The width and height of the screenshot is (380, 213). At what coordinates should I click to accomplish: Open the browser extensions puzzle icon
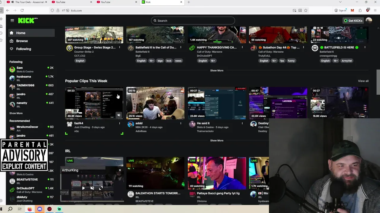(x=360, y=10)
